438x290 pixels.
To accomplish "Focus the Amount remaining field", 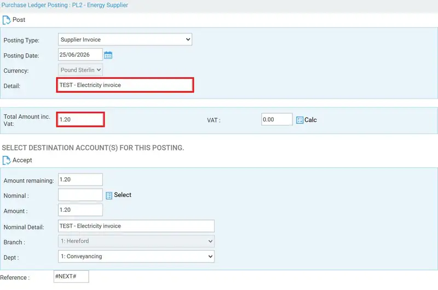I will click(x=80, y=179).
